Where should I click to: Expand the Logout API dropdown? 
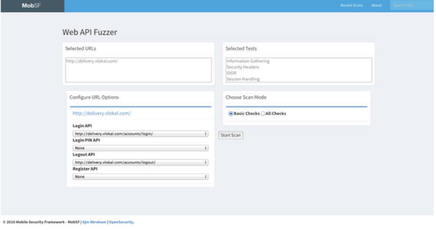[141, 162]
